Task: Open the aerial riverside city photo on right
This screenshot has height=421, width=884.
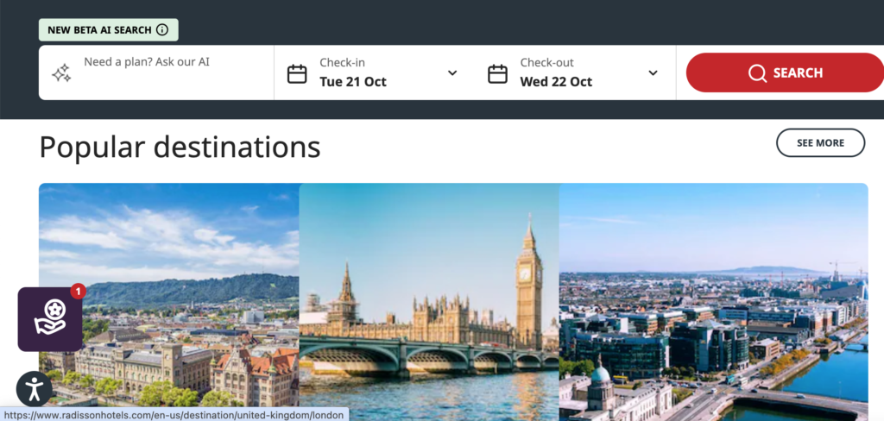Action: pyautogui.click(x=713, y=293)
